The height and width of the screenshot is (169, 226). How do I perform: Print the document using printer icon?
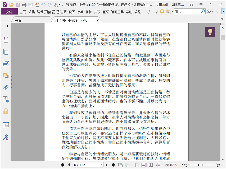tap(24, 5)
